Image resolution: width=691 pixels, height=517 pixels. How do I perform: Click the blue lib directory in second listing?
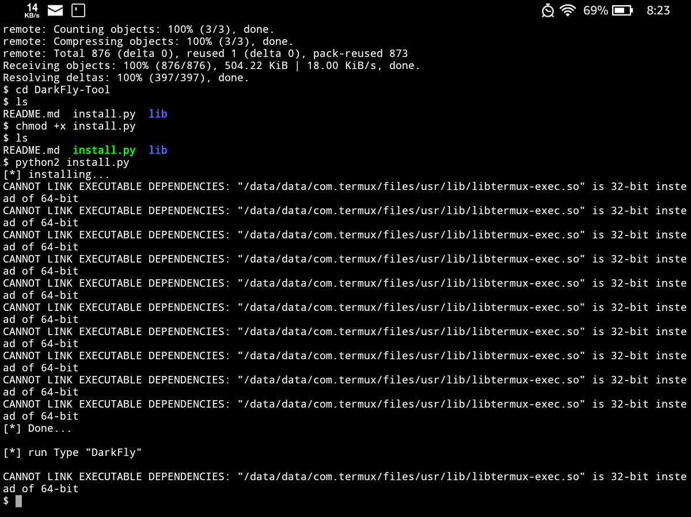tap(158, 150)
